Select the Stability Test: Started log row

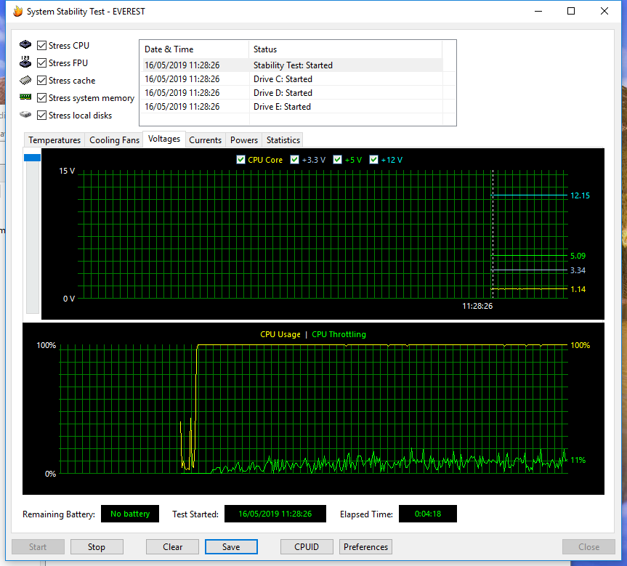point(293,65)
